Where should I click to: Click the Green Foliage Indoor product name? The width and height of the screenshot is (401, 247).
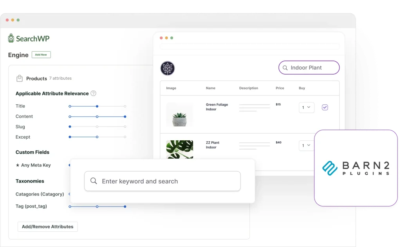pyautogui.click(x=217, y=107)
